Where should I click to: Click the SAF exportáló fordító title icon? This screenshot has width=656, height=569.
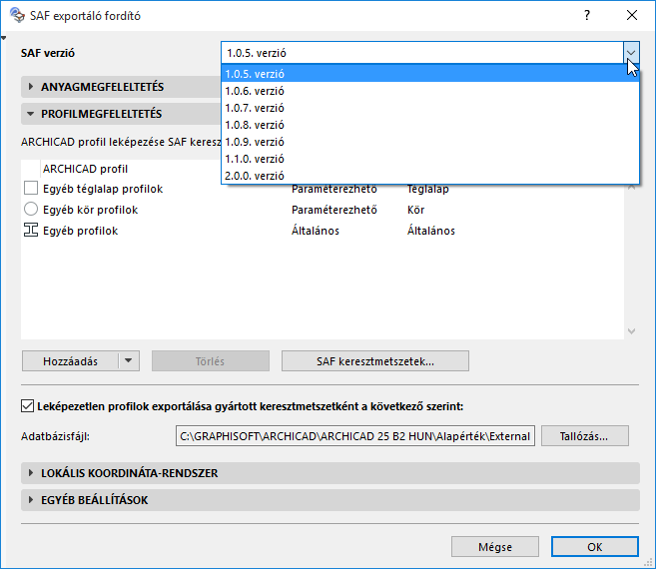click(x=17, y=16)
